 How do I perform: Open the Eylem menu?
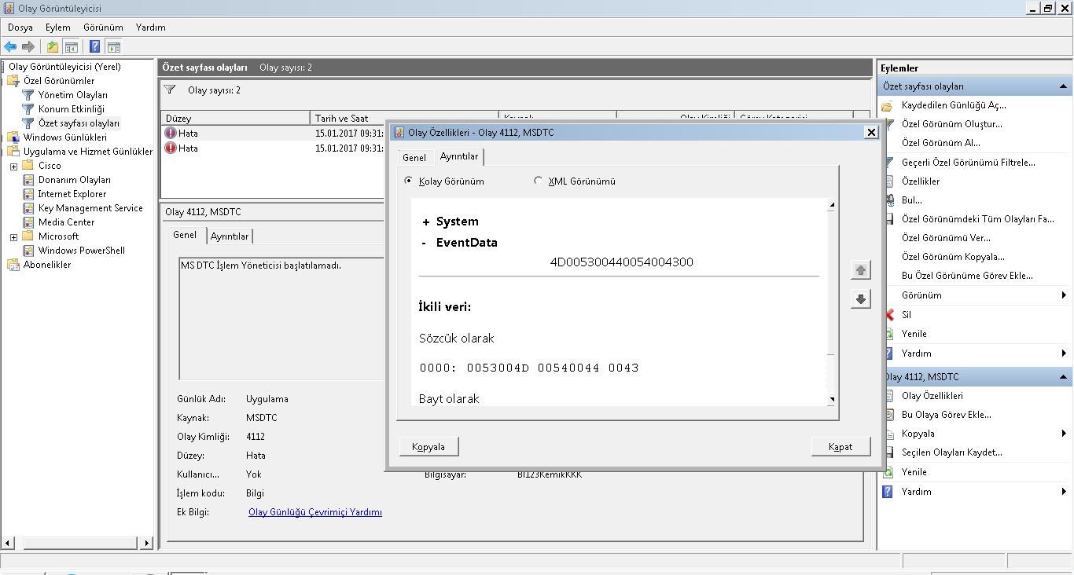click(x=57, y=27)
